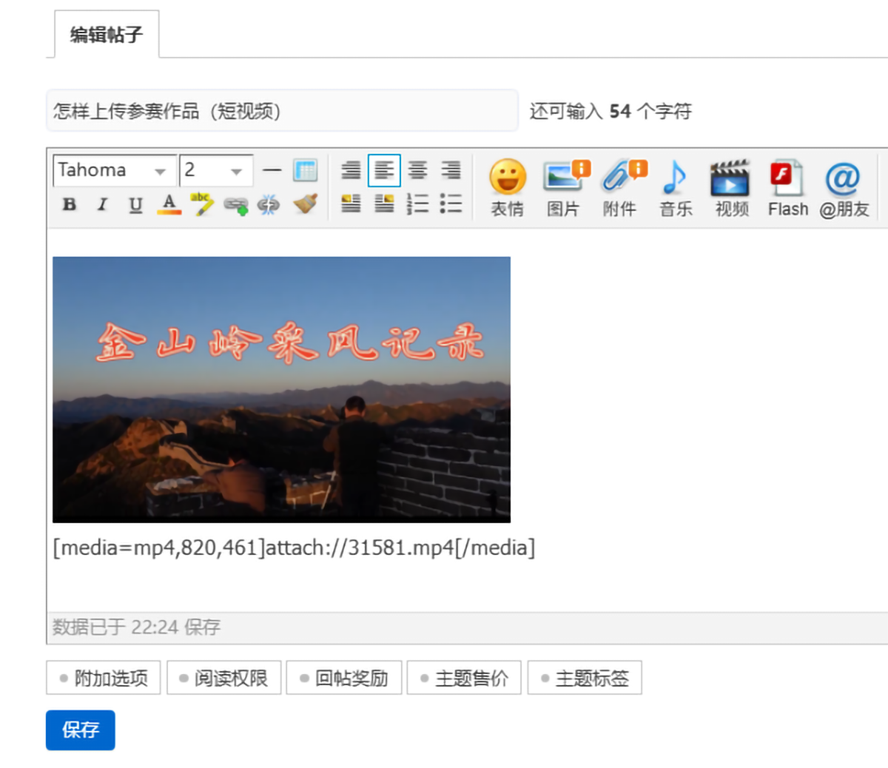
Task: Insert 音乐 music
Action: 676,188
